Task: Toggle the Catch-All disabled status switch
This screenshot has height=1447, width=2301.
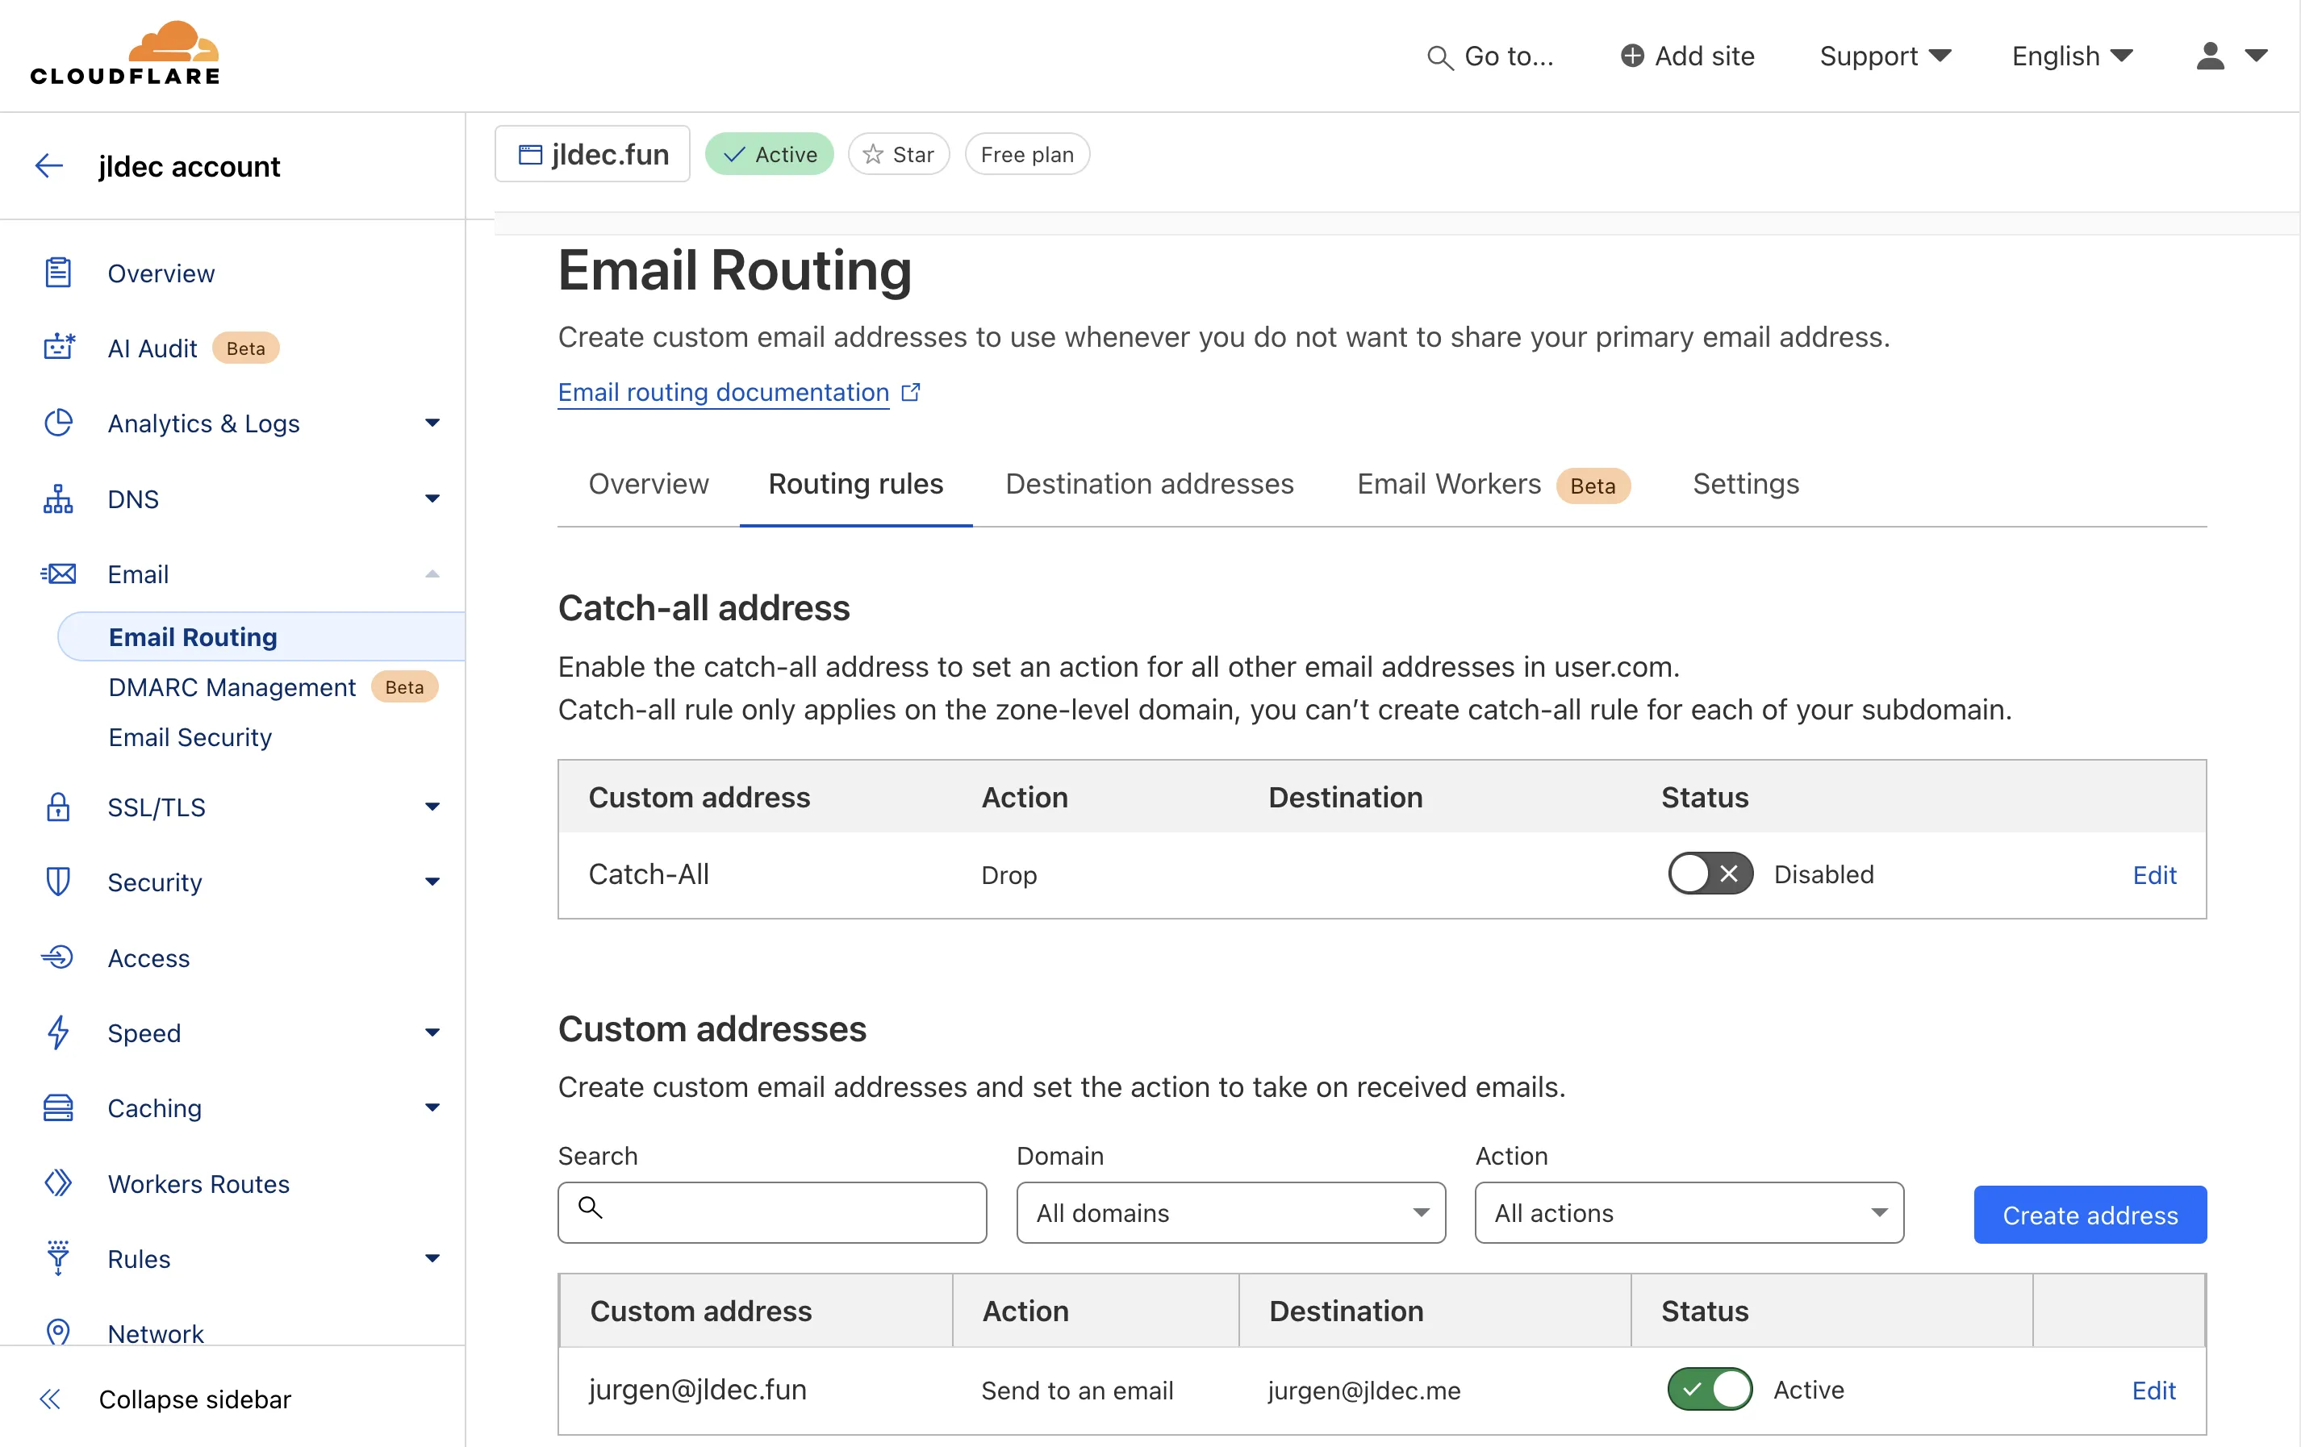Action: pyautogui.click(x=1709, y=874)
